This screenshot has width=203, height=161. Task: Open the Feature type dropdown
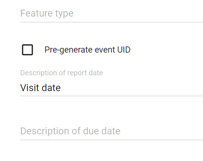click(x=112, y=13)
